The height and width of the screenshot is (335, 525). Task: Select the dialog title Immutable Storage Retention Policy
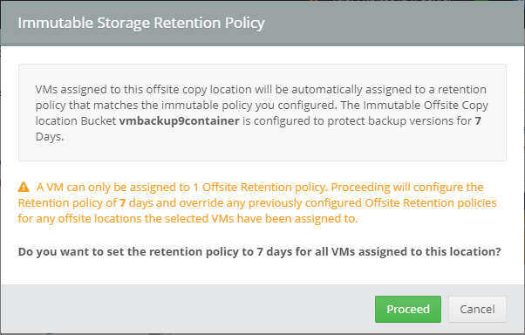(x=141, y=23)
